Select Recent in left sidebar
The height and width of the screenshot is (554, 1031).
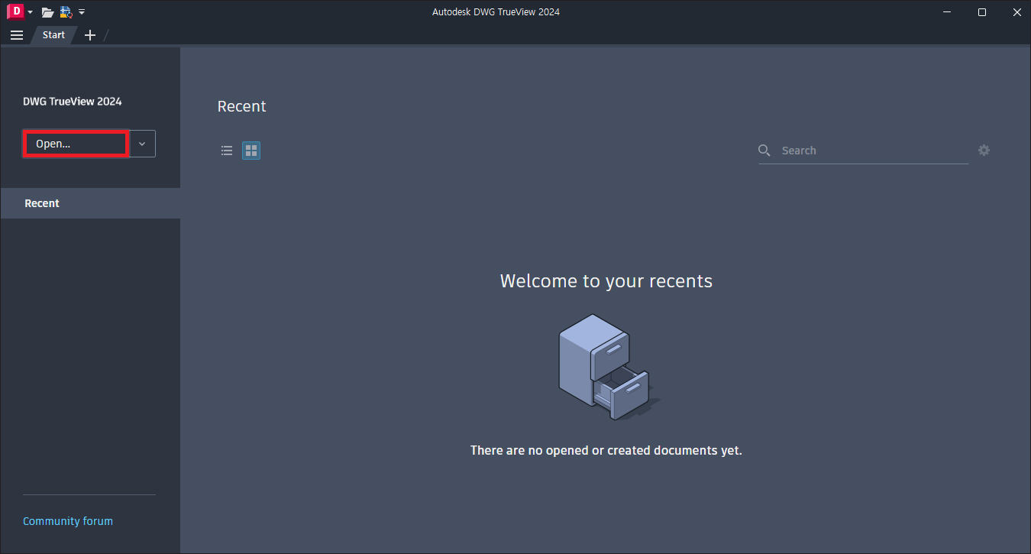click(x=90, y=203)
